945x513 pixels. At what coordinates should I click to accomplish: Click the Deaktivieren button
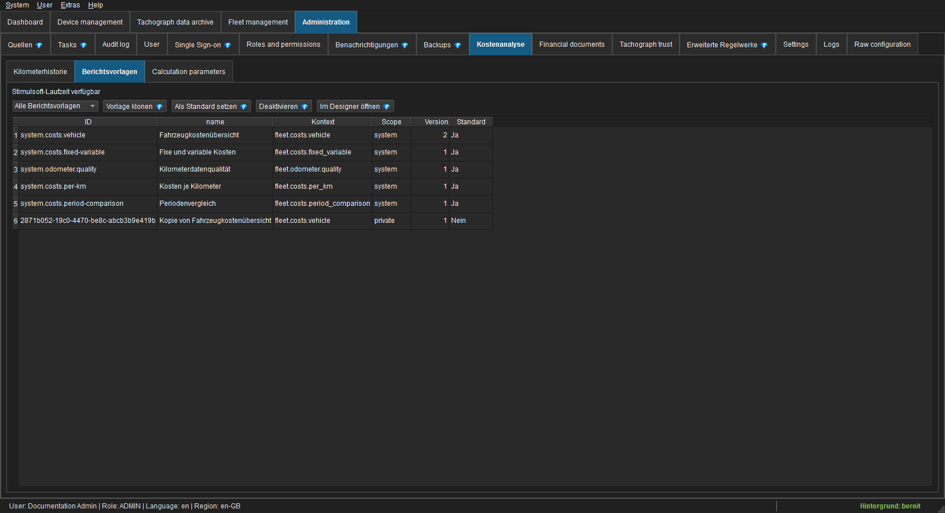pyautogui.click(x=284, y=107)
